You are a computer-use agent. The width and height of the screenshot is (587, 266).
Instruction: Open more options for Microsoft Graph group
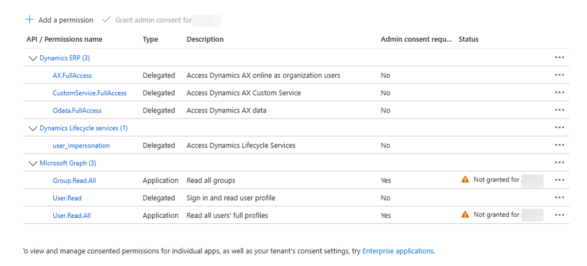pyautogui.click(x=560, y=163)
